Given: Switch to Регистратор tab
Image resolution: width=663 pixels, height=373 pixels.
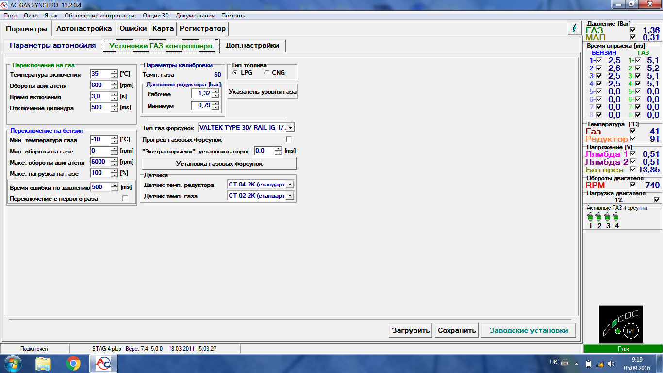Looking at the screenshot, I should [x=202, y=28].
